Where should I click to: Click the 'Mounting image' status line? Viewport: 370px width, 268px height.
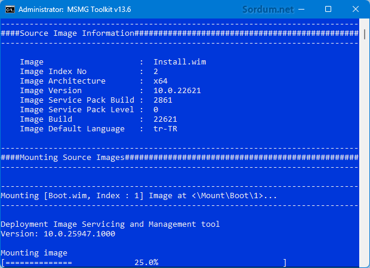pyautogui.click(x=34, y=253)
